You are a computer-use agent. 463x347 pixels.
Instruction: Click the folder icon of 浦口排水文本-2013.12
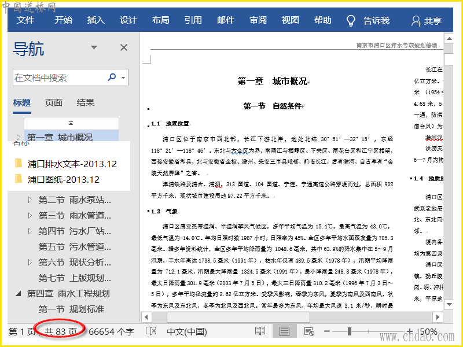click(19, 163)
